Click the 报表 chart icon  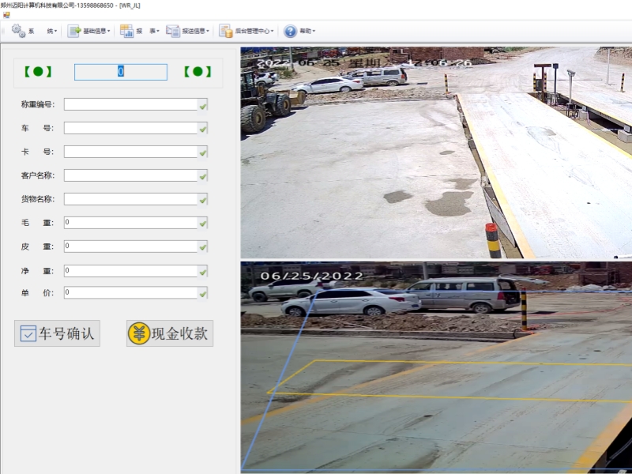pos(126,31)
